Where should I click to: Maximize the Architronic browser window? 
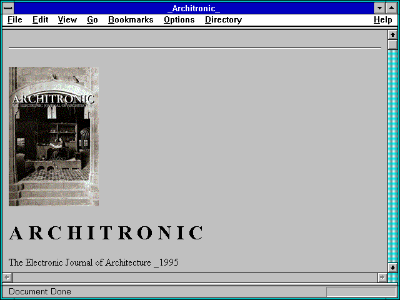pos(392,8)
